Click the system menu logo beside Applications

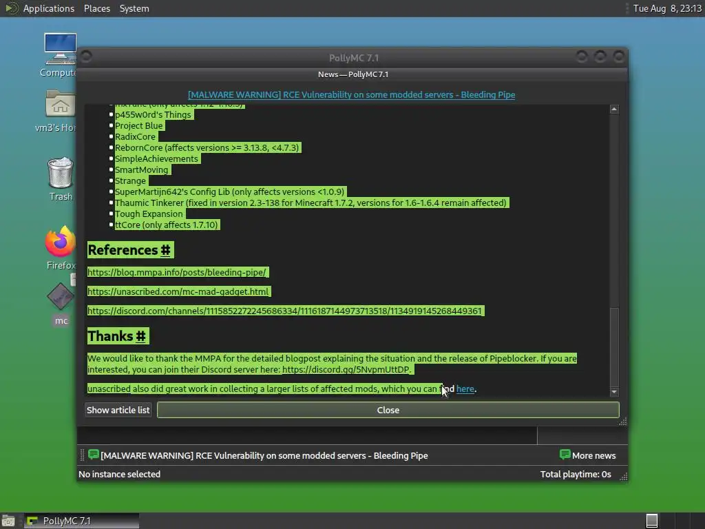(11, 8)
